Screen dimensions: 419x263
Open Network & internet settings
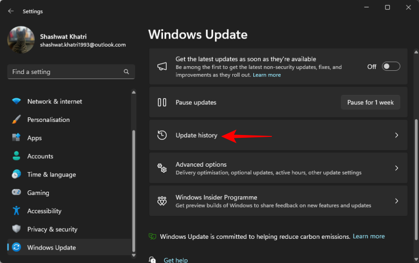click(x=54, y=101)
